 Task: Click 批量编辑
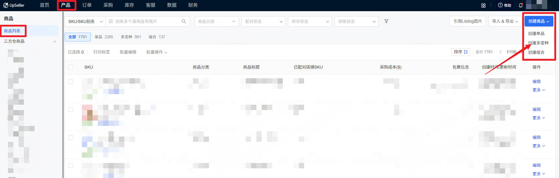[128, 52]
